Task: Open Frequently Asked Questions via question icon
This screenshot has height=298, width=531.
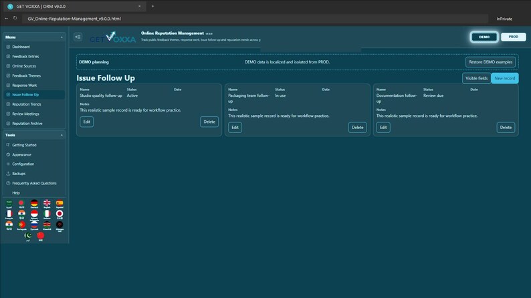Action: click(8, 183)
